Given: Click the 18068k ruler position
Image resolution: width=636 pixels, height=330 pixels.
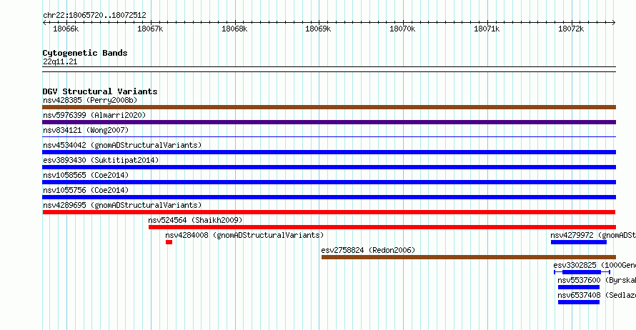Looking at the screenshot, I should point(234,29).
